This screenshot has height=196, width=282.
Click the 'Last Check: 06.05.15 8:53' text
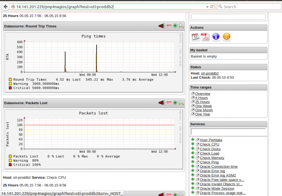tap(212, 77)
